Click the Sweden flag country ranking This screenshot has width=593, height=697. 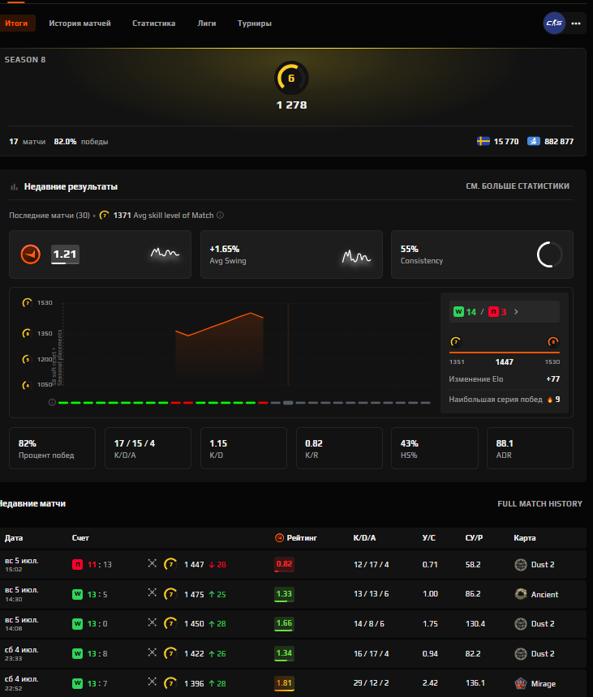483,141
